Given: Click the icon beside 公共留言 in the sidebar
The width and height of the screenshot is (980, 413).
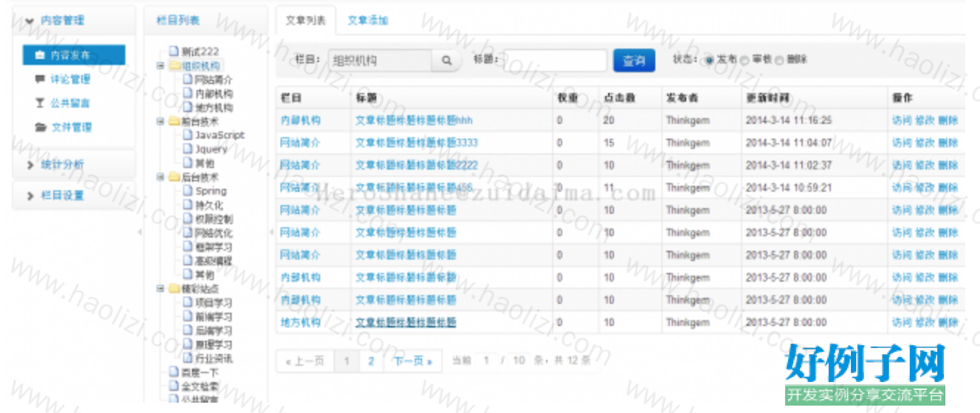Looking at the screenshot, I should 39,103.
